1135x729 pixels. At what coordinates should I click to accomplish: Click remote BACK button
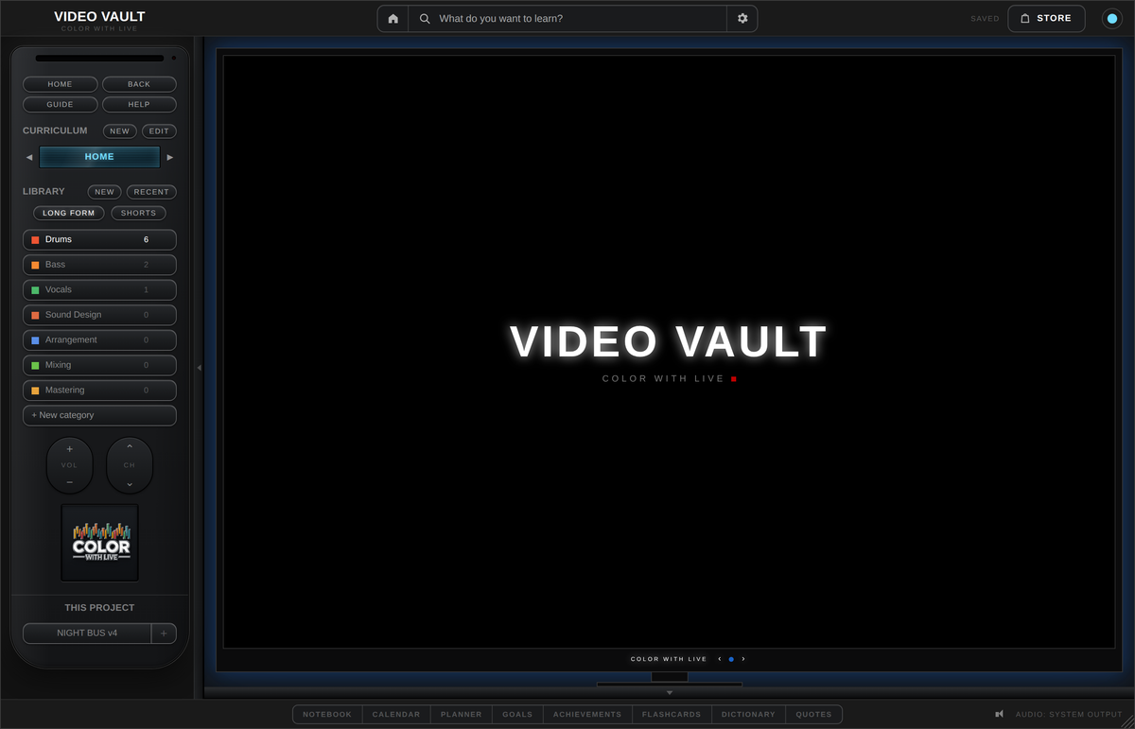[139, 84]
